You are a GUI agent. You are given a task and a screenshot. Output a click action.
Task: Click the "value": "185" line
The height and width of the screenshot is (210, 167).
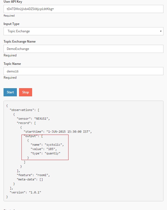tap(44, 149)
